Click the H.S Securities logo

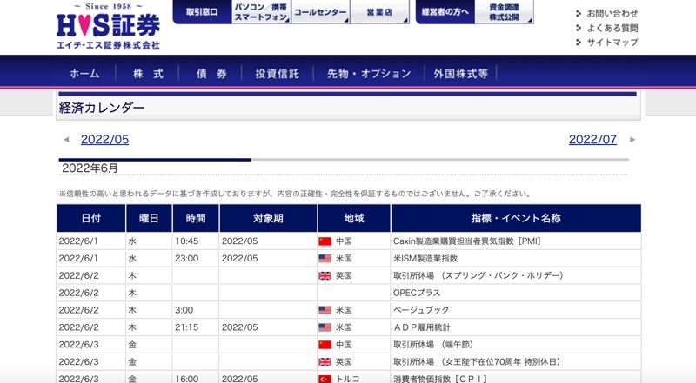(x=108, y=26)
